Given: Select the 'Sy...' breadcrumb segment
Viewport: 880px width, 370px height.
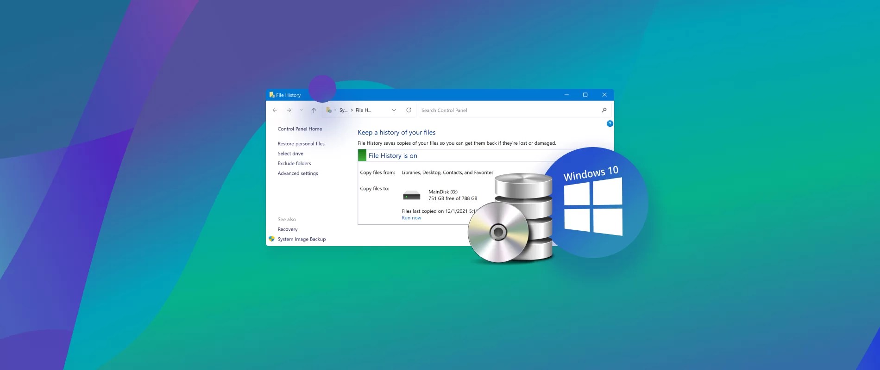Looking at the screenshot, I should click(343, 110).
